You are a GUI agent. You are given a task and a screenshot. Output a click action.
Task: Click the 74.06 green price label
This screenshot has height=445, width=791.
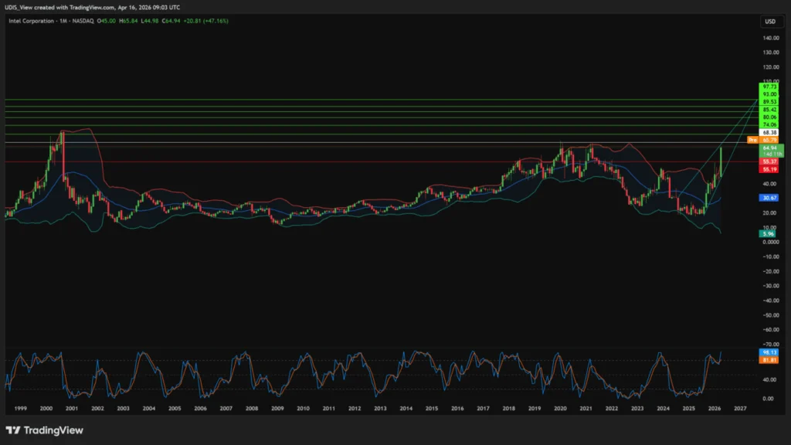coord(769,124)
